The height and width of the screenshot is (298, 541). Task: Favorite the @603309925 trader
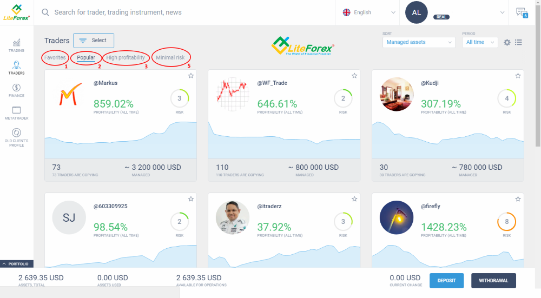click(191, 198)
